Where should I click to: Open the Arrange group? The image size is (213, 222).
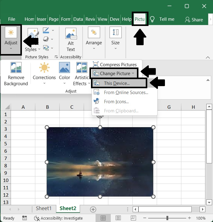[94, 38]
